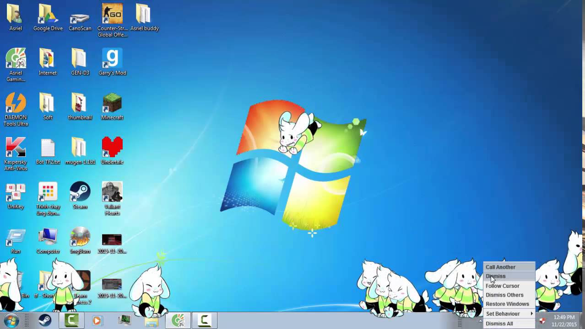Viewport: 585px width, 329px height.
Task: Select the CanoScan desktop icon
Action: coord(80,17)
